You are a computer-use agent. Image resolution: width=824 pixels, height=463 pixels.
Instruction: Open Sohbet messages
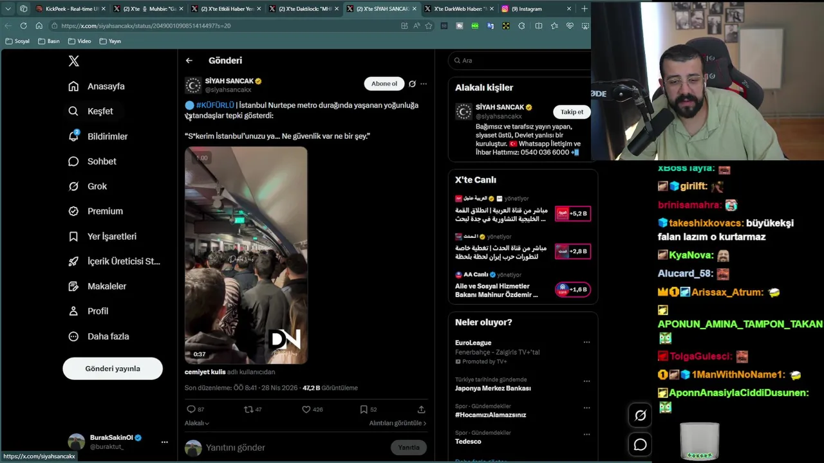(x=93, y=161)
